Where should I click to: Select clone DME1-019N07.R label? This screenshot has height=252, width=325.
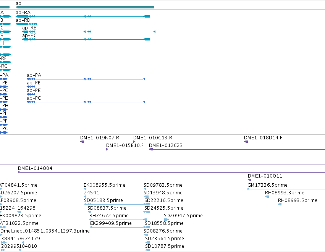coord(100,138)
